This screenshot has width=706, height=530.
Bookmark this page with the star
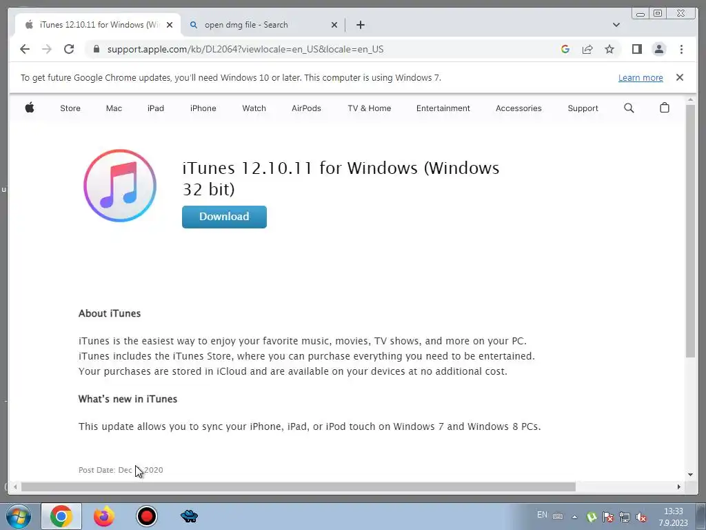[609, 49]
